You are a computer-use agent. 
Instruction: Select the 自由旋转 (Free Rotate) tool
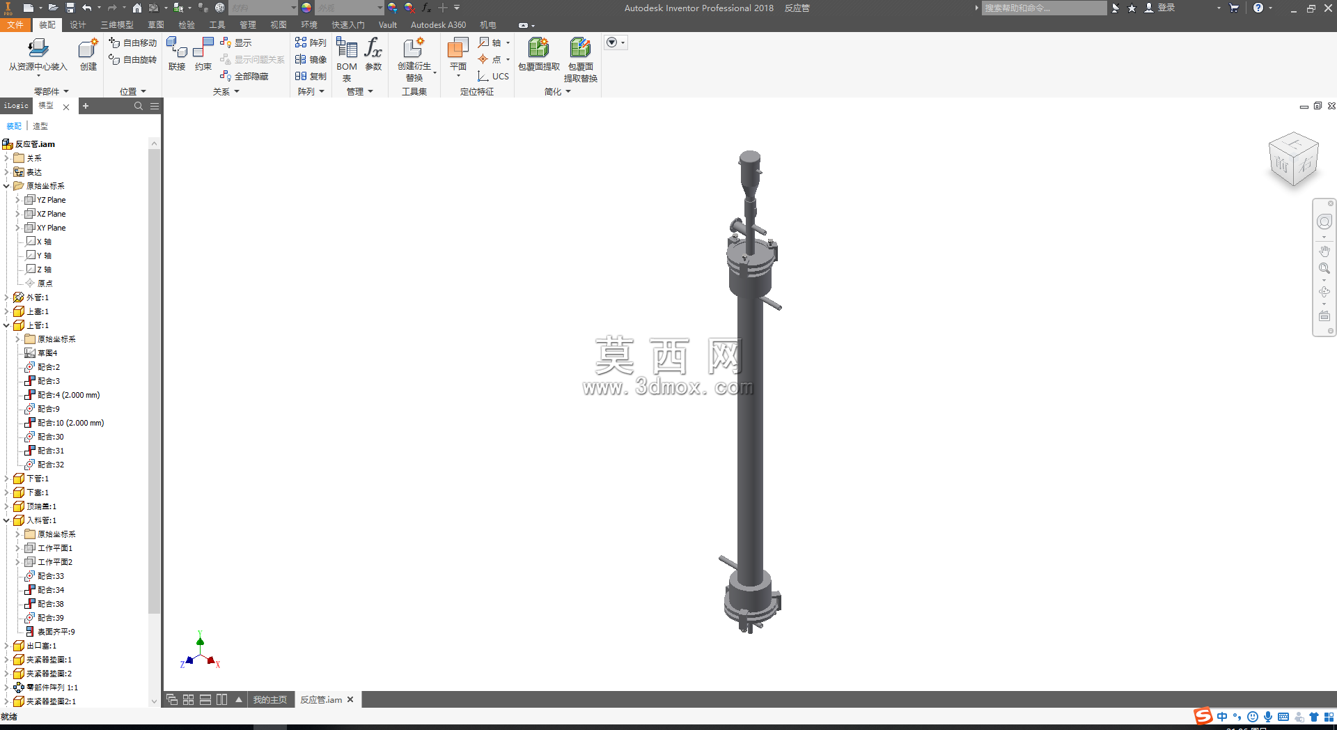pos(132,59)
